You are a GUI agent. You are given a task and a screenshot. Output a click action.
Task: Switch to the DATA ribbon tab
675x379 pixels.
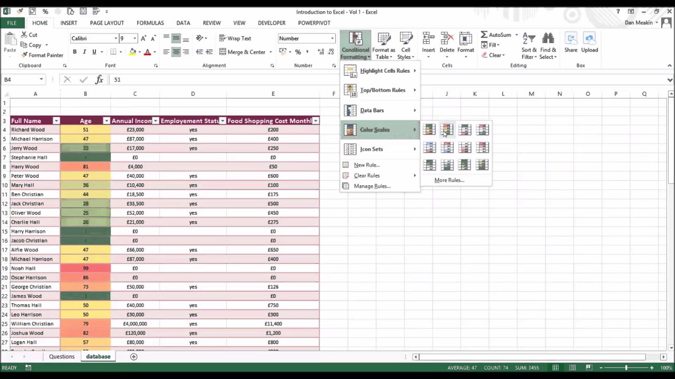pos(183,23)
